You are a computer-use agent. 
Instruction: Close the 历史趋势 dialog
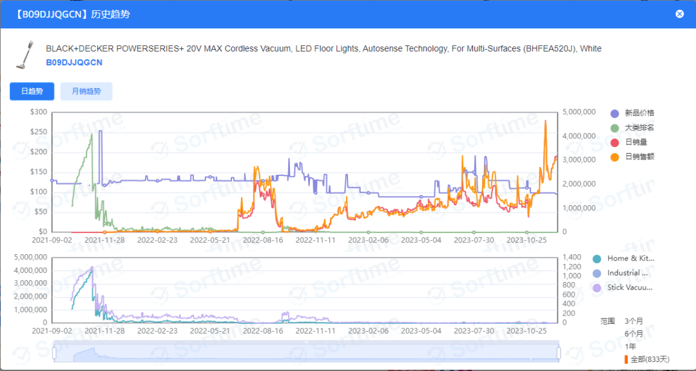680,14
